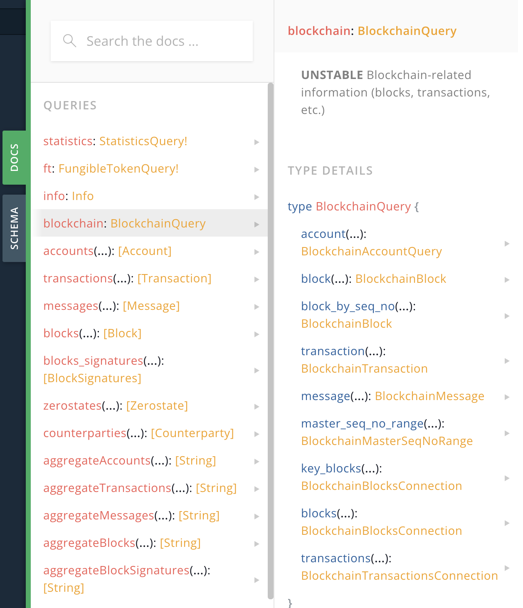Click the queries list vertical scrollbar
The image size is (523, 608).
click(x=271, y=341)
